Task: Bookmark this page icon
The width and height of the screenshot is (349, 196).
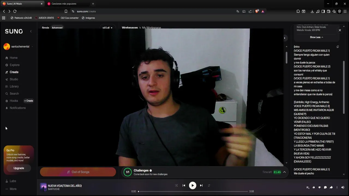Action: tap(66, 11)
